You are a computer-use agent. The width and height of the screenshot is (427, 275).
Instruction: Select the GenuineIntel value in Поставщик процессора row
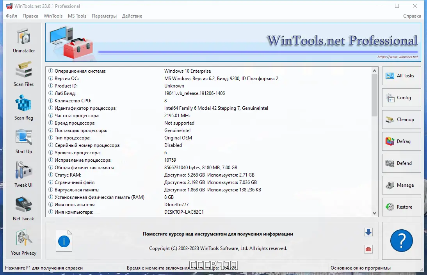(x=177, y=130)
